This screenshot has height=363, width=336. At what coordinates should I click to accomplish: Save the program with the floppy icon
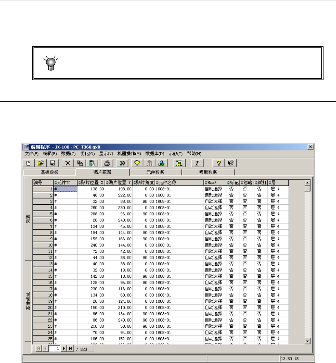click(x=53, y=163)
